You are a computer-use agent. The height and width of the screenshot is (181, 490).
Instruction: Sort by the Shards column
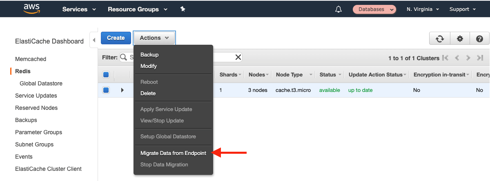click(x=230, y=74)
